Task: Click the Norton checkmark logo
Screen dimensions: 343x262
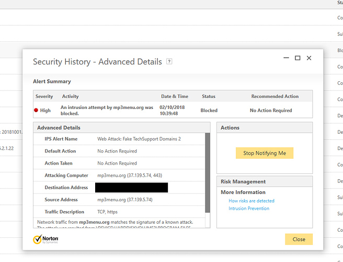Action: (x=38, y=239)
